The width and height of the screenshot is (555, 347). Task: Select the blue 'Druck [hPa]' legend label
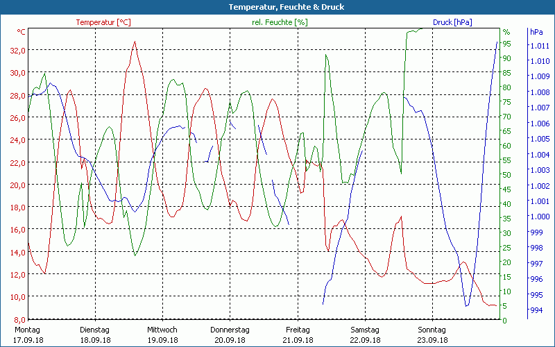452,22
